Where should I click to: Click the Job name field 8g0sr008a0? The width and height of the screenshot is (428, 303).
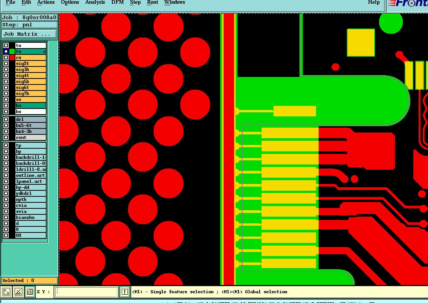29,17
